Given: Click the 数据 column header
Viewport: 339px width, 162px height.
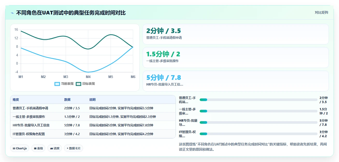Looking at the screenshot, I should (x=67, y=100).
